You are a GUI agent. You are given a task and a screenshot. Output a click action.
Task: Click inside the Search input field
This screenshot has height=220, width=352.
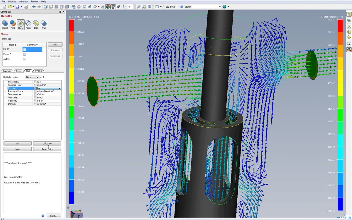click(x=205, y=6)
